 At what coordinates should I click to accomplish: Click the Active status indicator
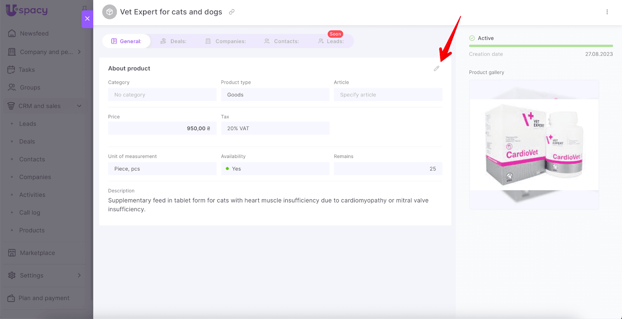(x=481, y=38)
